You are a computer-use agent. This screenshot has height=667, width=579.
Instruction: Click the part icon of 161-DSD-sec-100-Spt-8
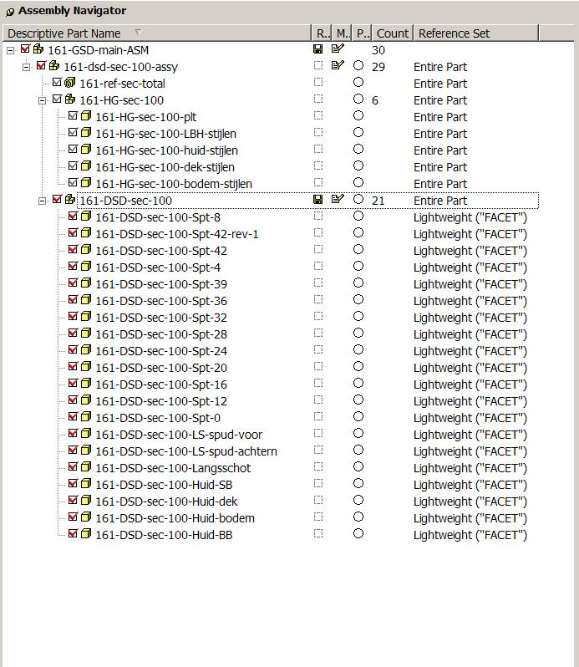pos(86,216)
